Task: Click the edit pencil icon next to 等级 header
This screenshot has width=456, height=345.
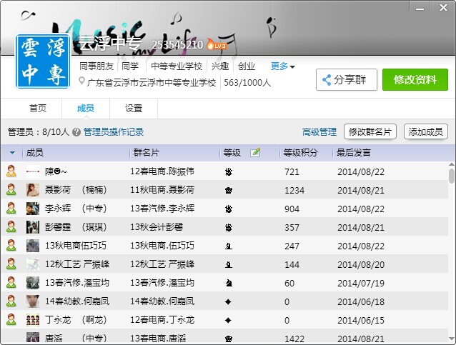Action: [x=255, y=152]
